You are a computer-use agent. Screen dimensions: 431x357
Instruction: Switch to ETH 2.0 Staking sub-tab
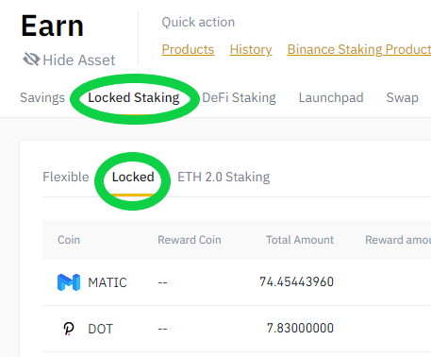click(224, 177)
